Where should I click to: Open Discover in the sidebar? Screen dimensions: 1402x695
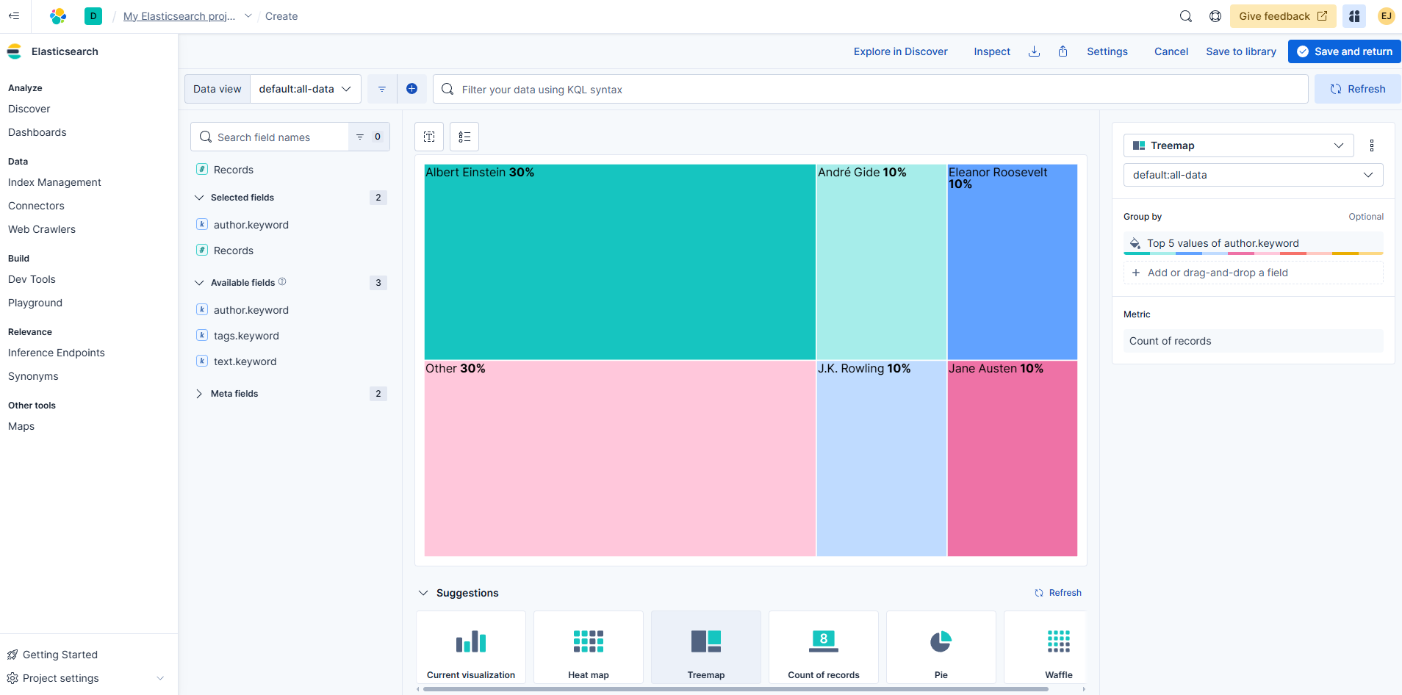[29, 109]
